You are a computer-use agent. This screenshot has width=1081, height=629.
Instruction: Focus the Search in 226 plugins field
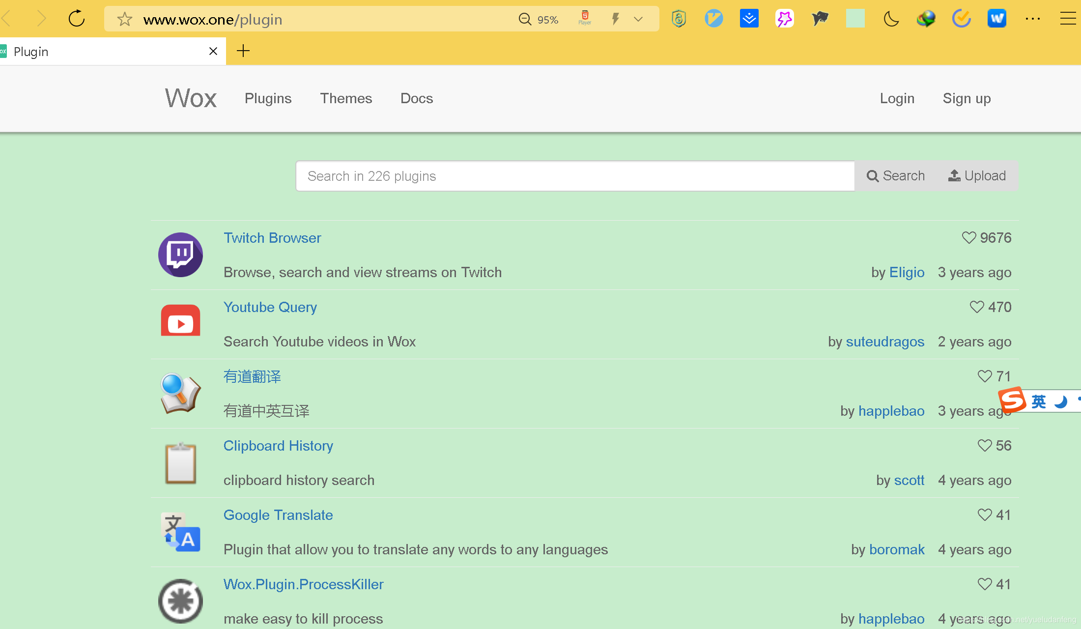pos(575,176)
